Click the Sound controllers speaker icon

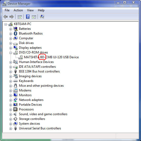(x=15, y=114)
